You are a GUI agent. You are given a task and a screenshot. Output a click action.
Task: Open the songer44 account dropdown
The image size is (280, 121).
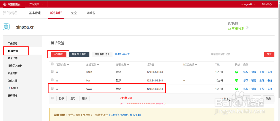(248, 4)
